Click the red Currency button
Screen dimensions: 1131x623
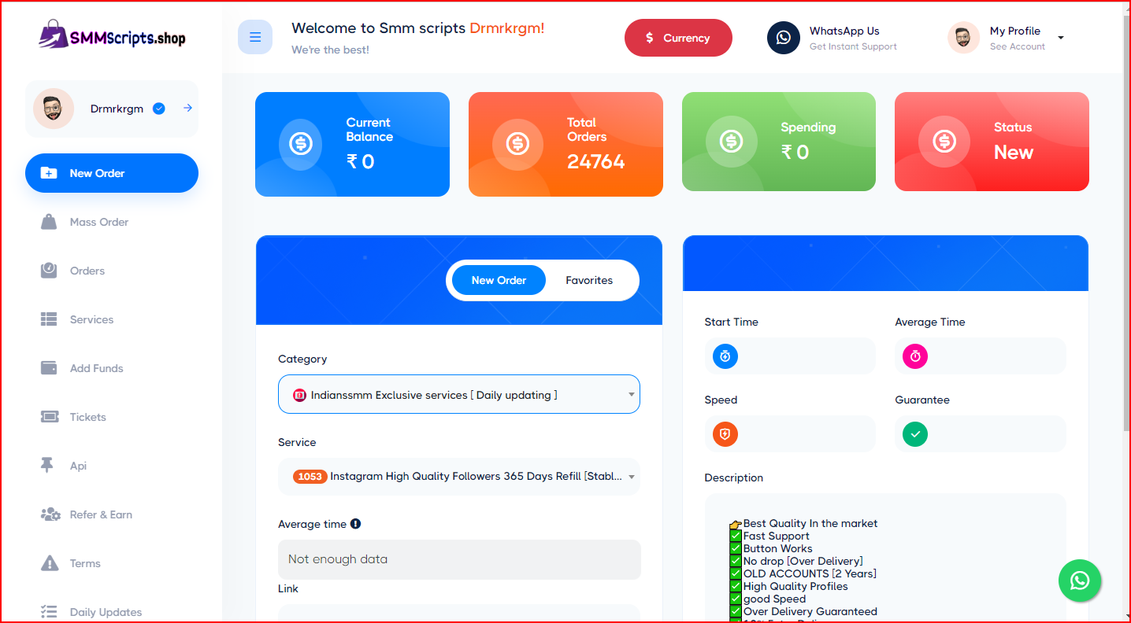coord(677,38)
